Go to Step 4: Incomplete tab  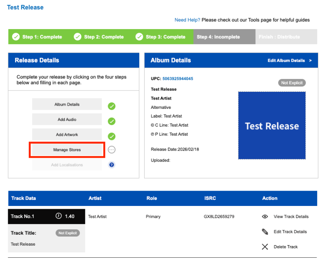pyautogui.click(x=224, y=37)
